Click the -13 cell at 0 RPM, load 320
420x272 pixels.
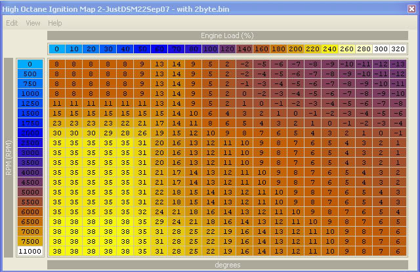(x=398, y=64)
